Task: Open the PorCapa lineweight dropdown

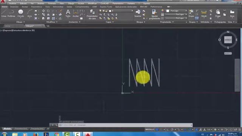Action: (176, 14)
